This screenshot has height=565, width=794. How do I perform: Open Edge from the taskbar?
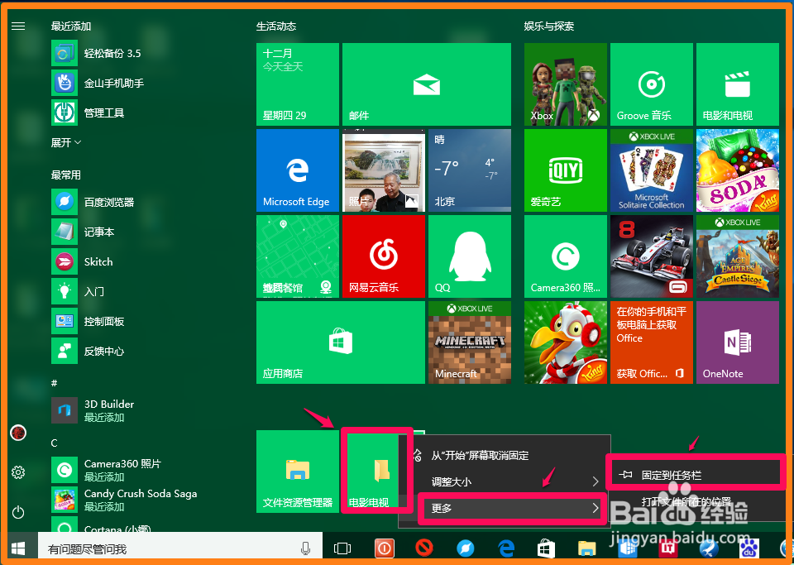coord(506,548)
